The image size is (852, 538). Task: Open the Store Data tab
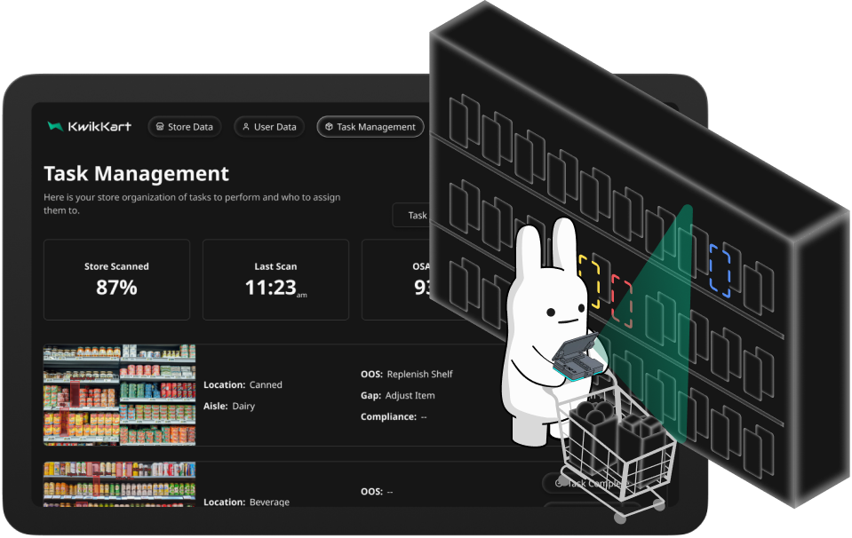point(185,127)
